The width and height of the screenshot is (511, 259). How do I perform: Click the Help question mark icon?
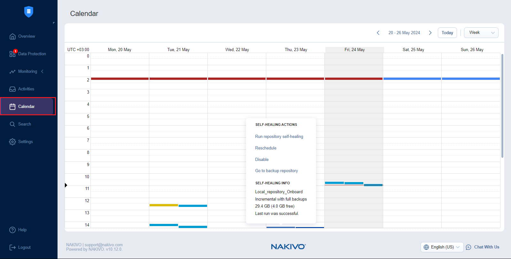pyautogui.click(x=12, y=230)
